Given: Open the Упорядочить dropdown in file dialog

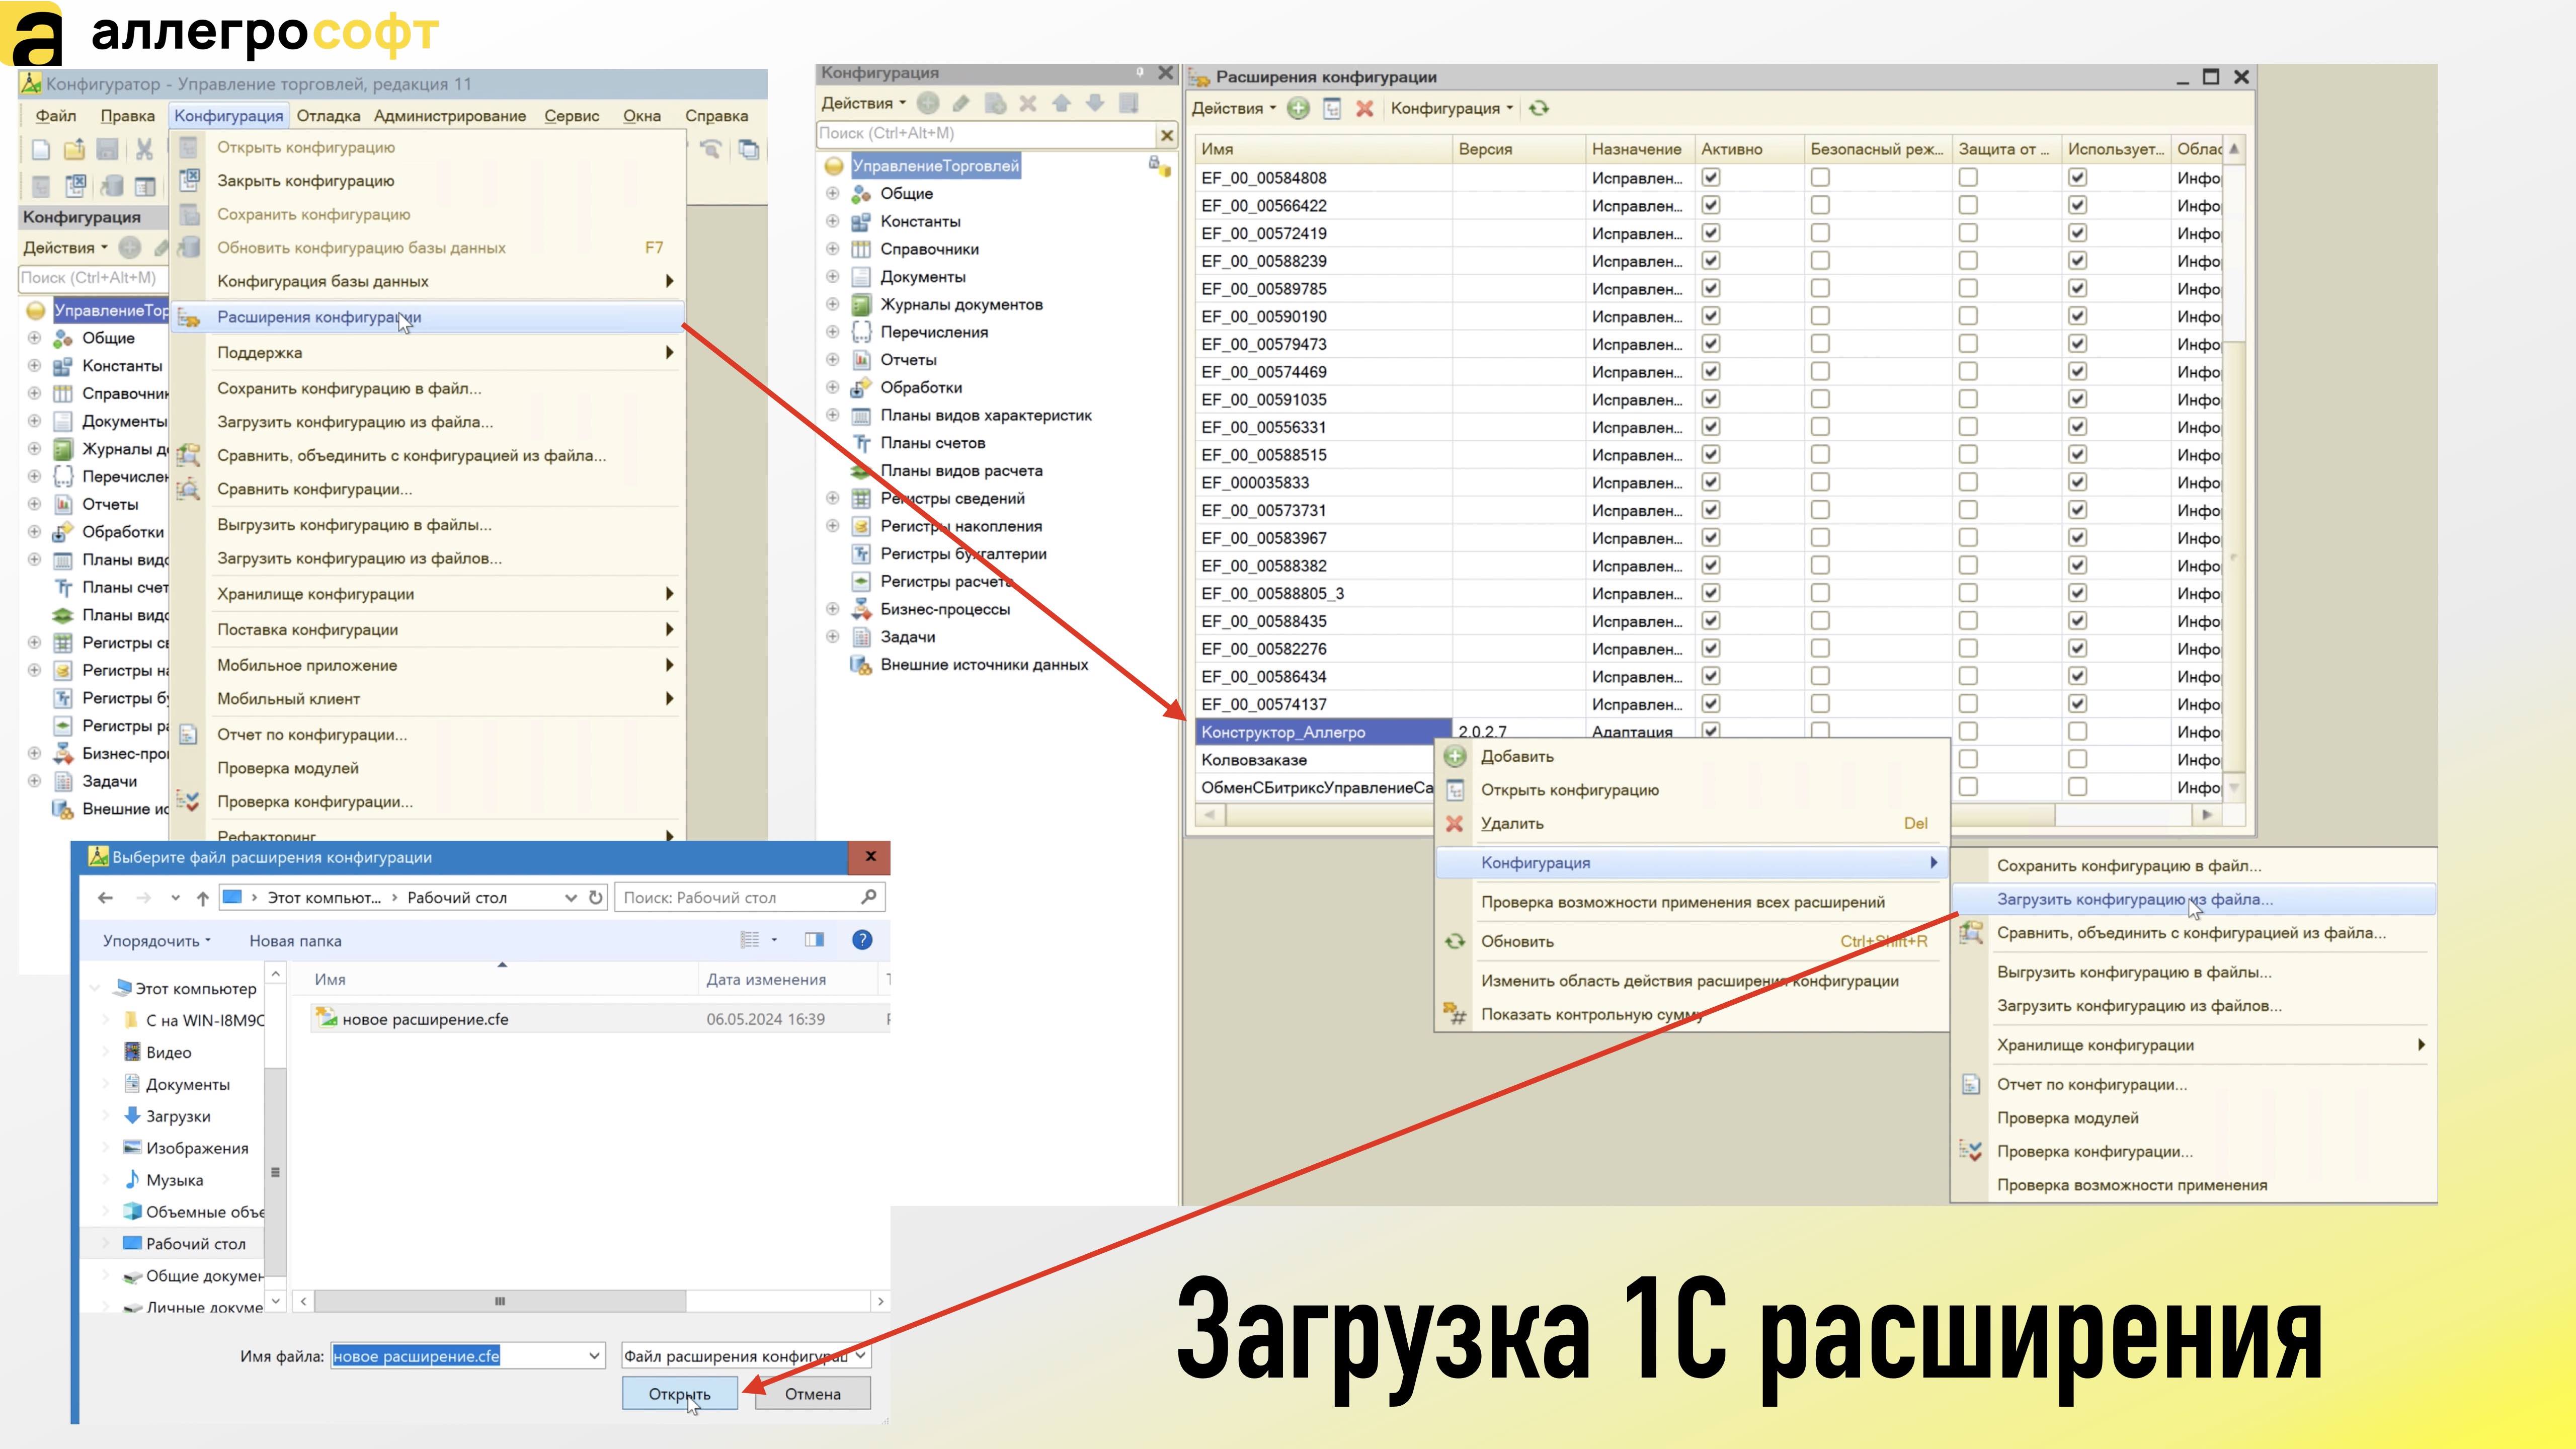Looking at the screenshot, I should coord(157,941).
